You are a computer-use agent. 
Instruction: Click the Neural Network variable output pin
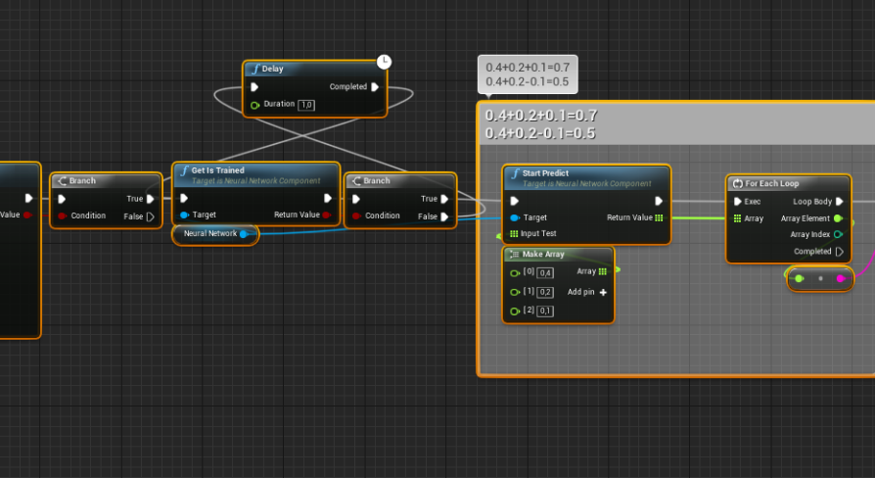pyautogui.click(x=244, y=234)
